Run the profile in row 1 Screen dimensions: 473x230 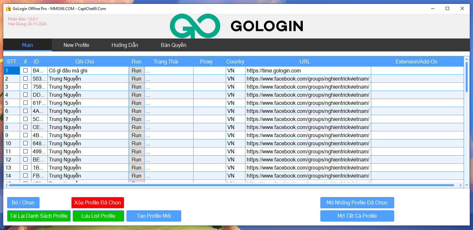[x=136, y=71]
